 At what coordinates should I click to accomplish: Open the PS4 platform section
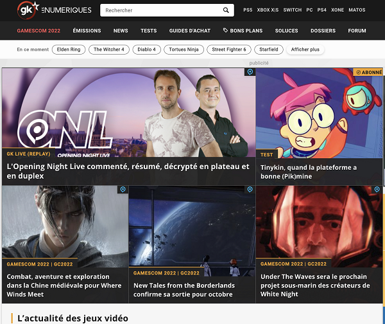pos(321,10)
